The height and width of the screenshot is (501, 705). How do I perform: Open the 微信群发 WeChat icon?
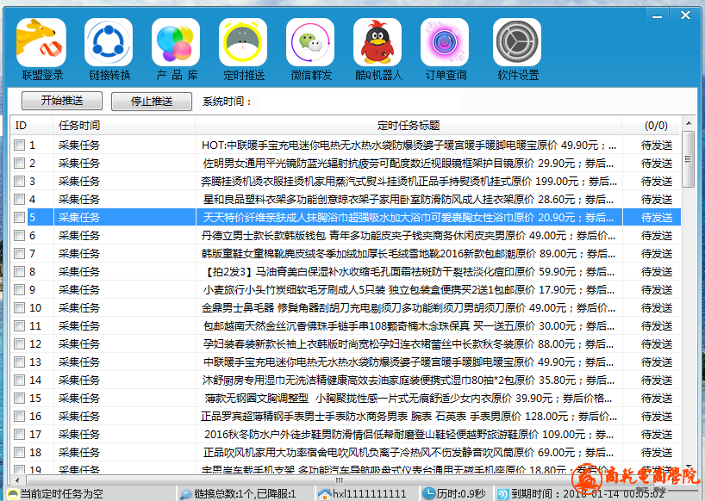point(310,43)
